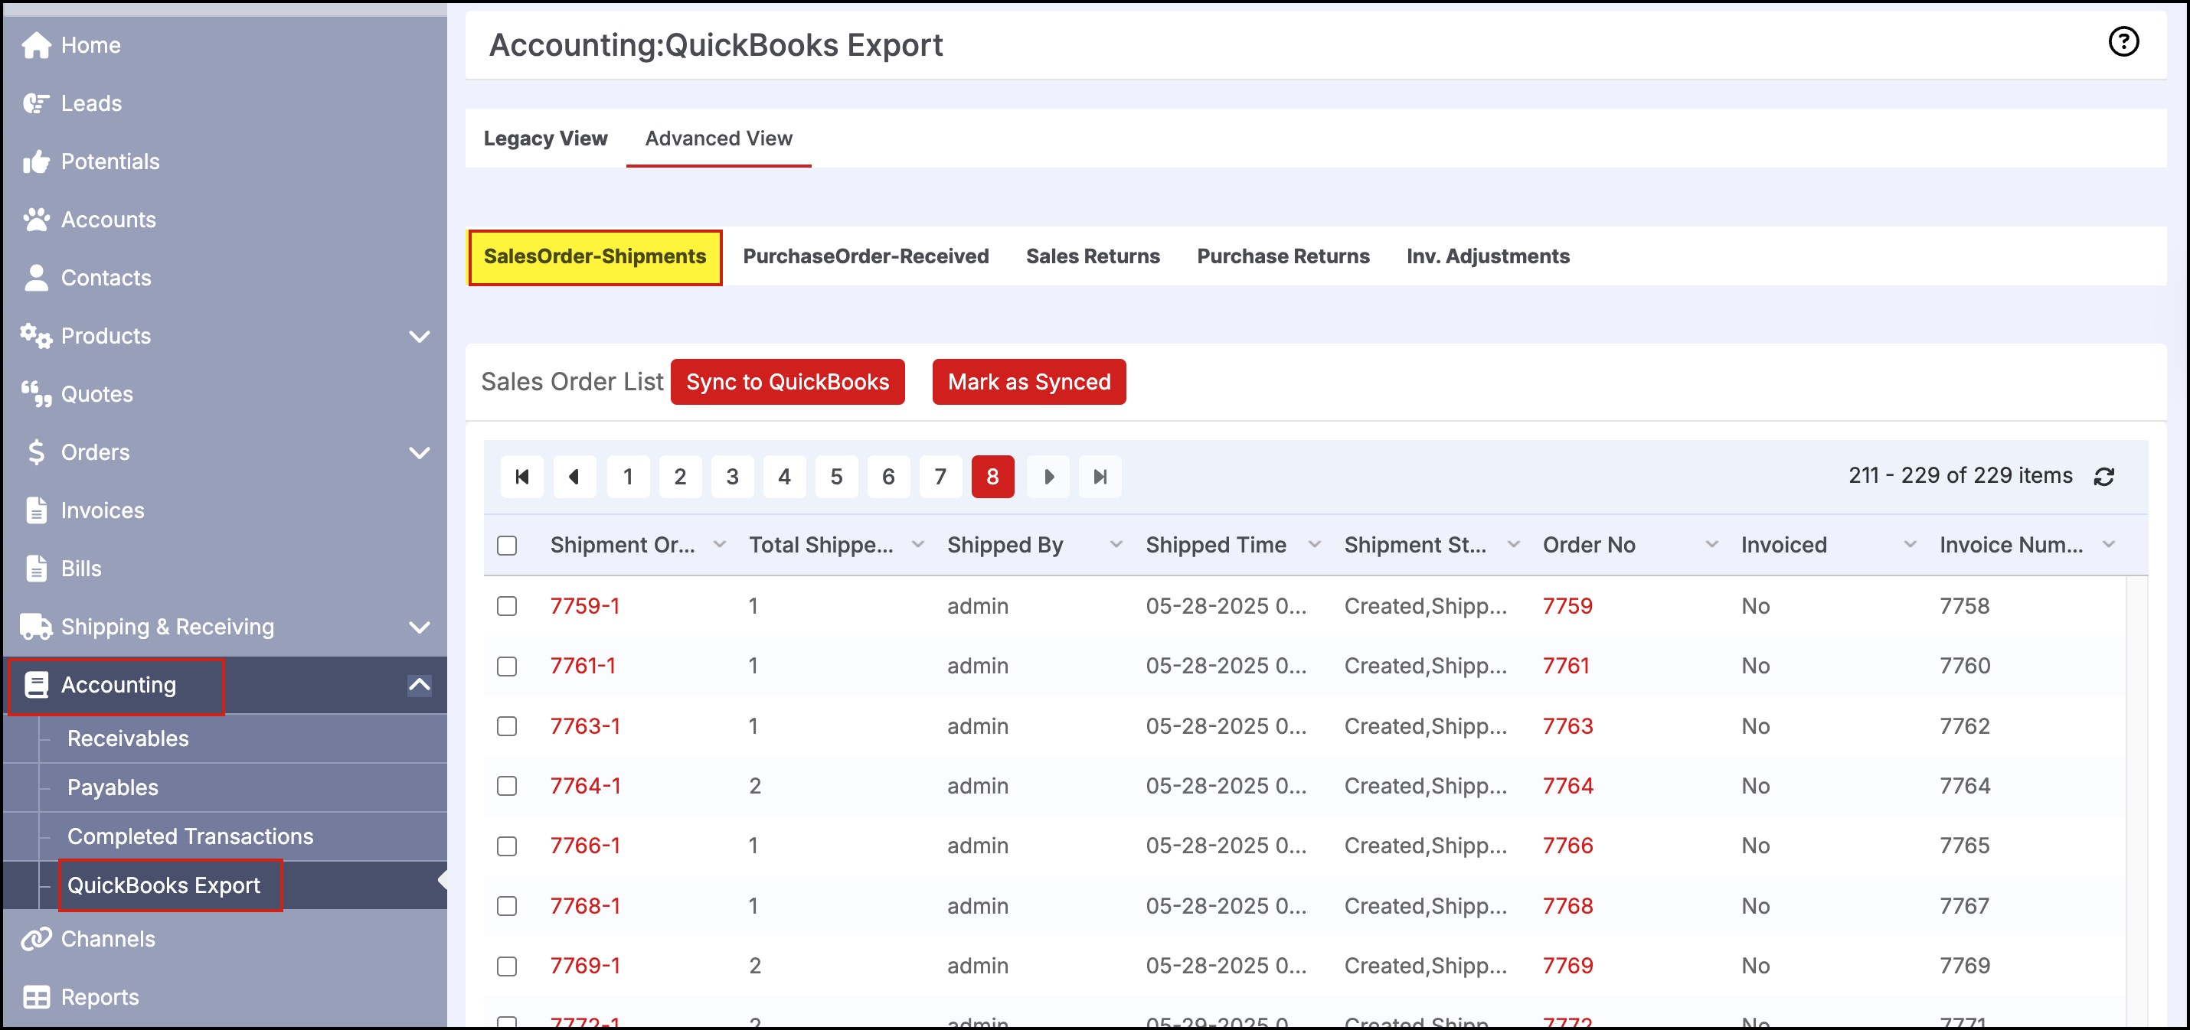
Task: Open order number 7768 link
Action: [x=1567, y=906]
